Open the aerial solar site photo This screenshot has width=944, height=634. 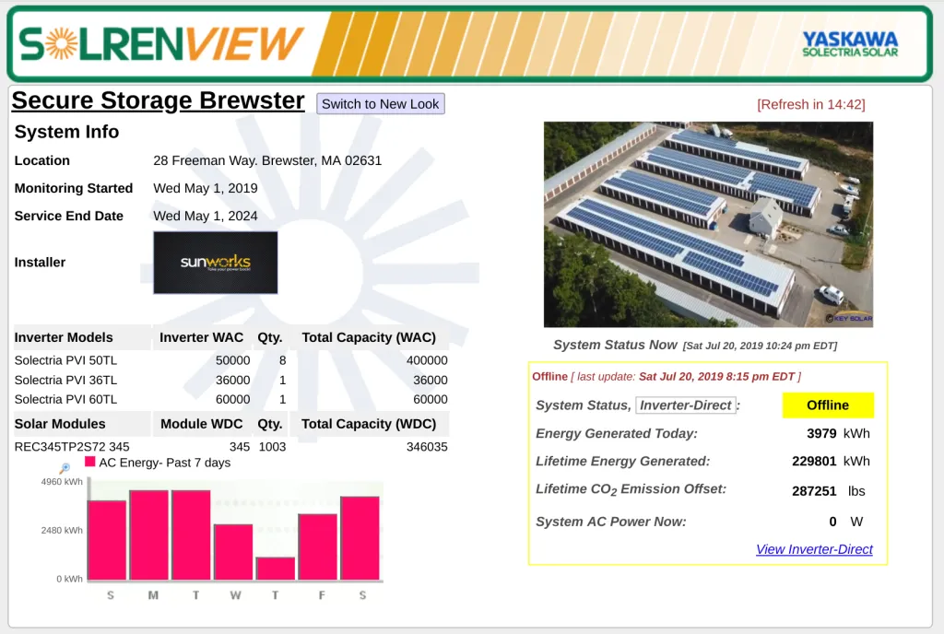pyautogui.click(x=707, y=224)
